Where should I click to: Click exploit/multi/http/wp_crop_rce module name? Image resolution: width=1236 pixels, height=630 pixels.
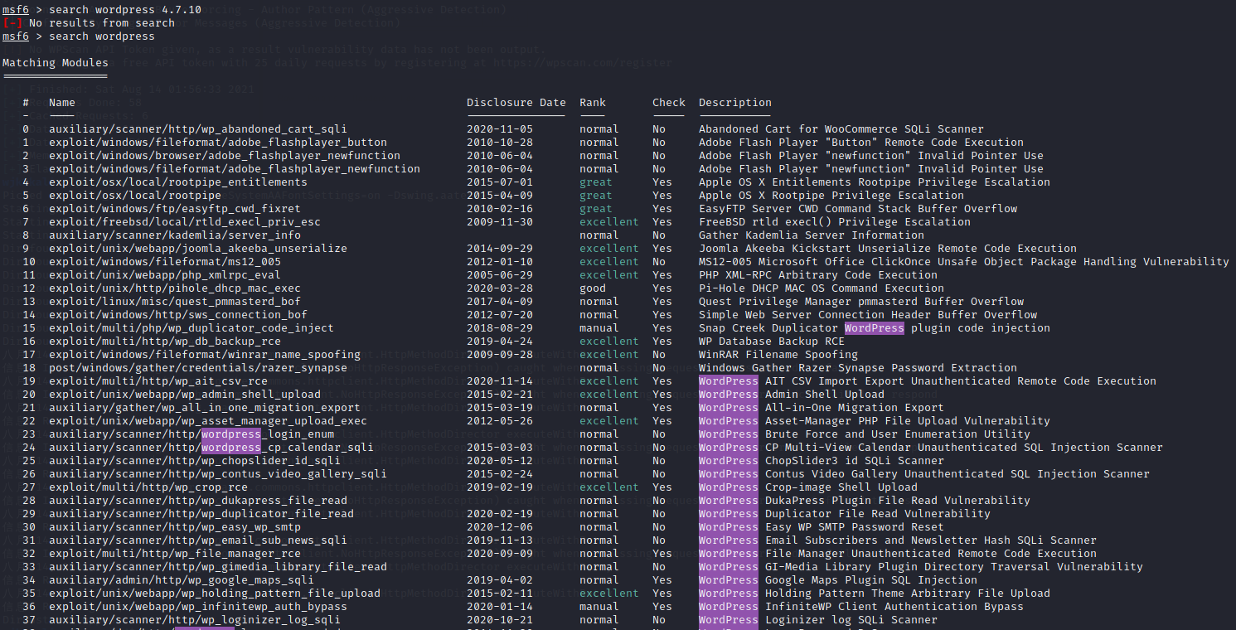[148, 487]
